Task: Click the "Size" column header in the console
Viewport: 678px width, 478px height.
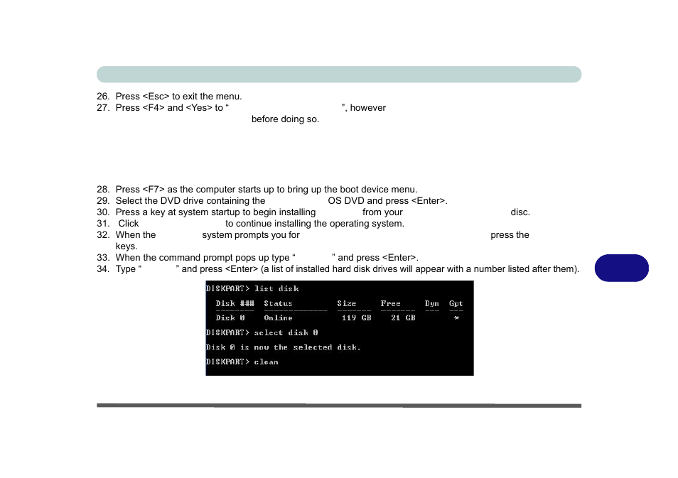Action: click(x=347, y=303)
